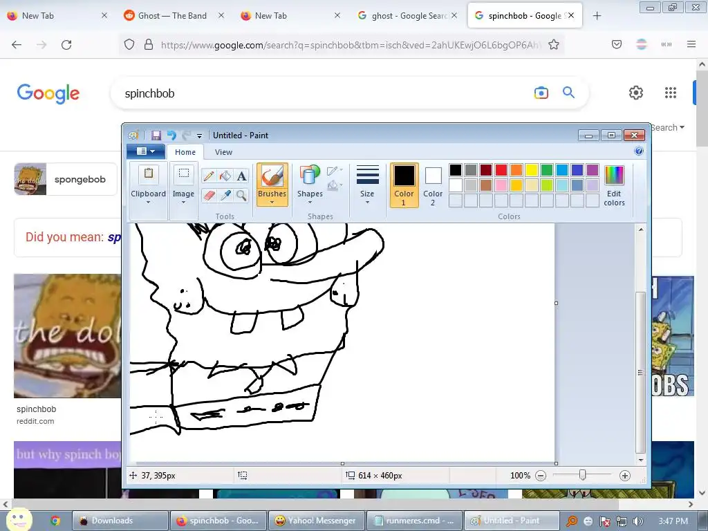Click the Redo arrow in Paint toolbar
The height and width of the screenshot is (531, 708).
click(x=186, y=135)
